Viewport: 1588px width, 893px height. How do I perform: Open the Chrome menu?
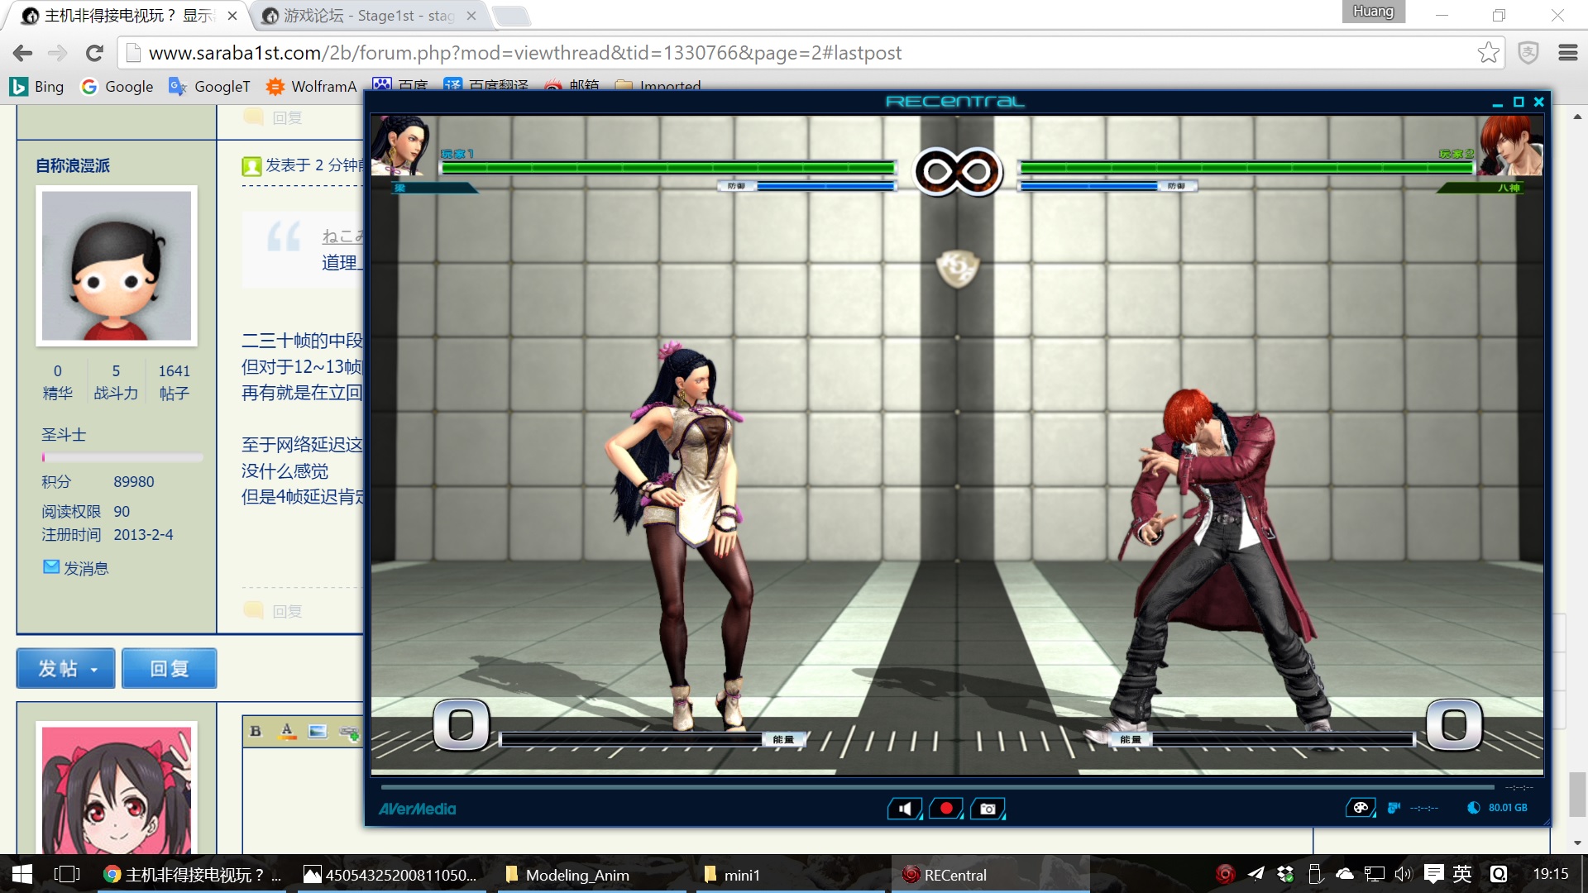click(1568, 53)
